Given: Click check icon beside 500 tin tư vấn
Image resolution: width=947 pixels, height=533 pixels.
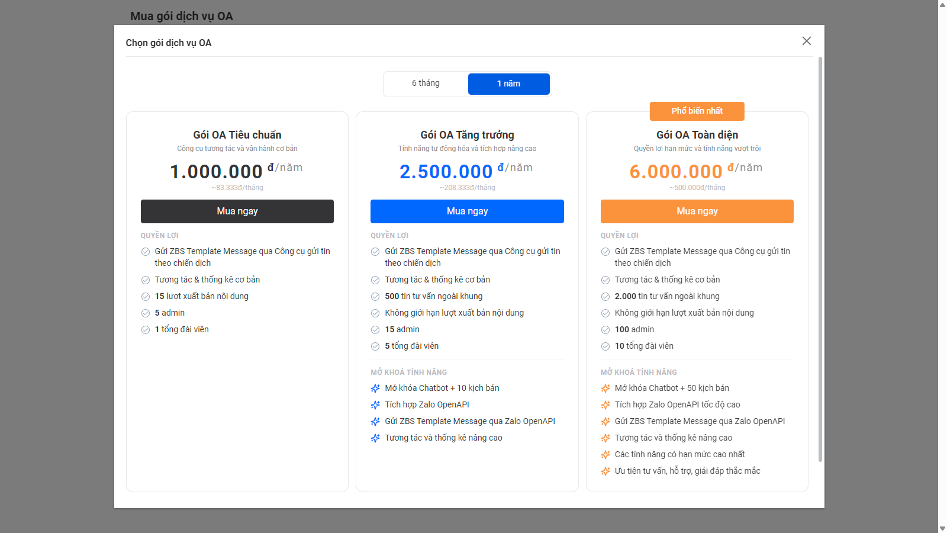Looking at the screenshot, I should point(375,297).
